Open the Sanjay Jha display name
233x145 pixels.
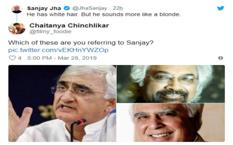pyautogui.click(x=44, y=8)
